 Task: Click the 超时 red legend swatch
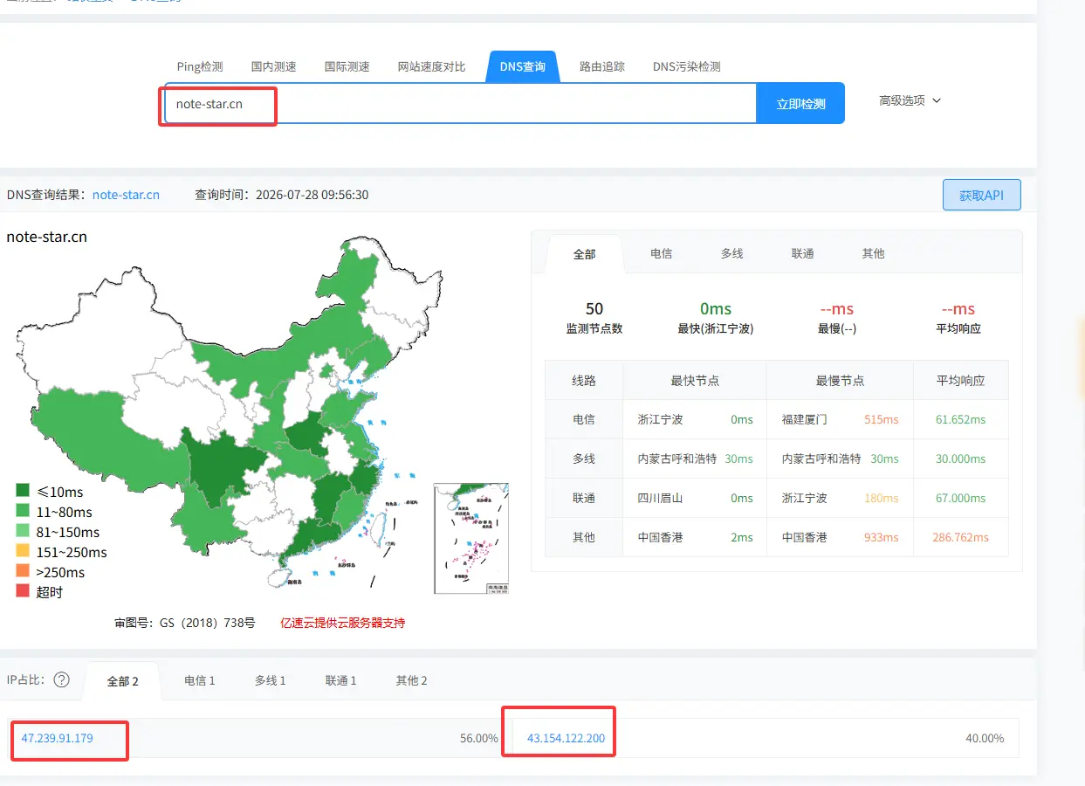click(x=22, y=591)
